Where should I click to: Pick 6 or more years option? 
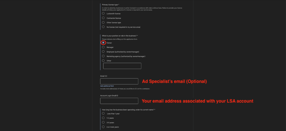pyautogui.click(x=103, y=127)
